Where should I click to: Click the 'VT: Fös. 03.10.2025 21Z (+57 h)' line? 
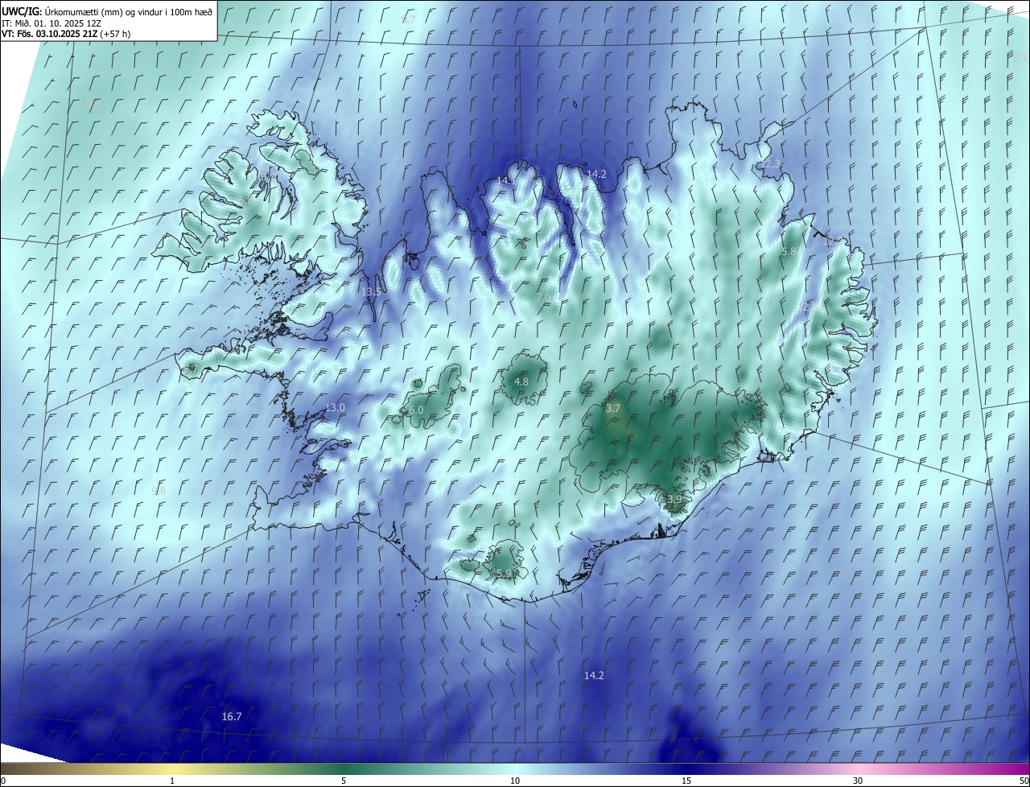67,34
